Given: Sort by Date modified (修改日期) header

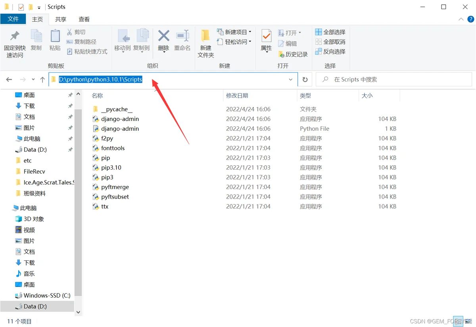Looking at the screenshot, I should pyautogui.click(x=237, y=96).
